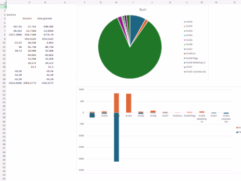Select the first blue bar in bar chart
Image resolution: width=241 pixels, height=181 pixels.
92,115
